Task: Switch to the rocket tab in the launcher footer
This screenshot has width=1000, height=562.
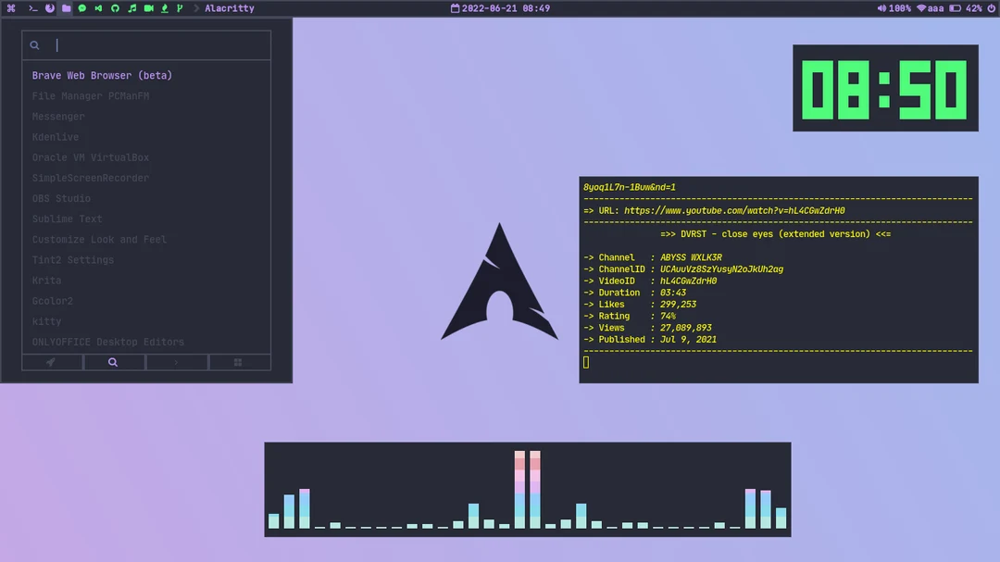Action: (x=51, y=362)
